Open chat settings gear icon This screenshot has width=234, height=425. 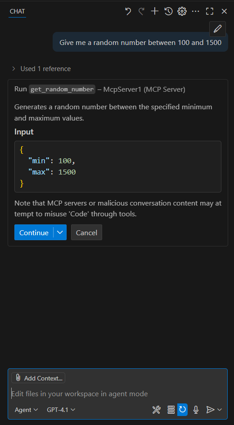click(182, 11)
